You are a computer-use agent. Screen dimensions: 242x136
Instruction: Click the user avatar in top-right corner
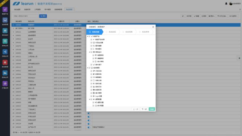click(x=231, y=4)
